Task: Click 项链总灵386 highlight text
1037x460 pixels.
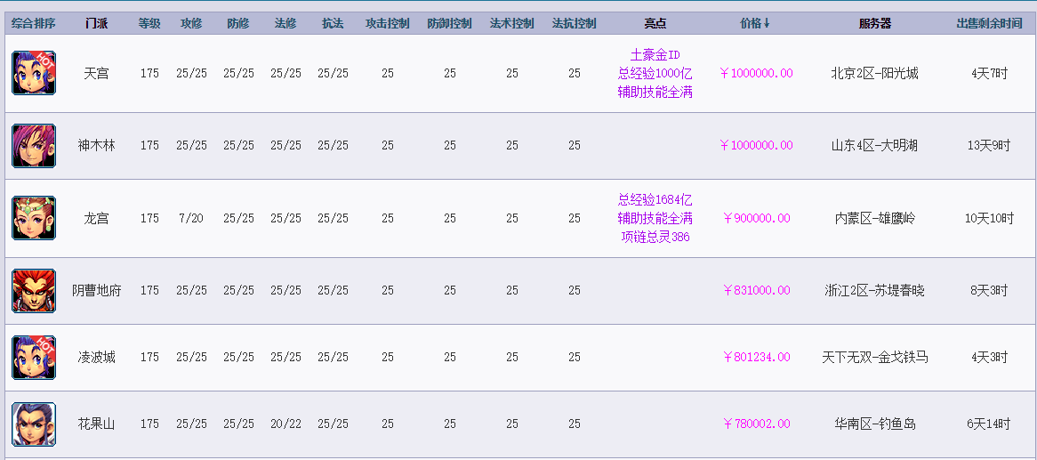Action: click(x=655, y=237)
